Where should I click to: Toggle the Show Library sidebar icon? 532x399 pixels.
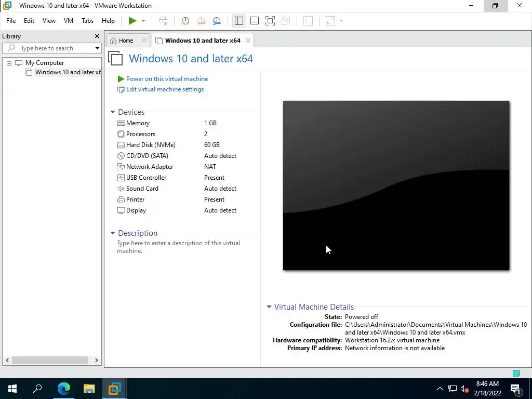coord(239,21)
